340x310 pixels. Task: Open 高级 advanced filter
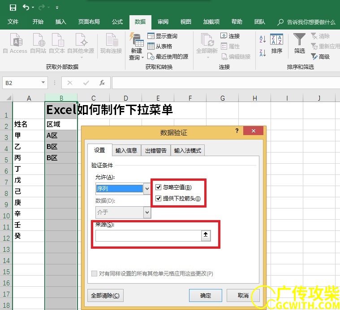click(x=320, y=56)
